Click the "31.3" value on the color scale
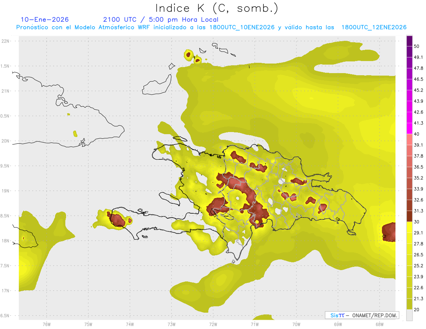The image size is (426, 329). pos(419,211)
